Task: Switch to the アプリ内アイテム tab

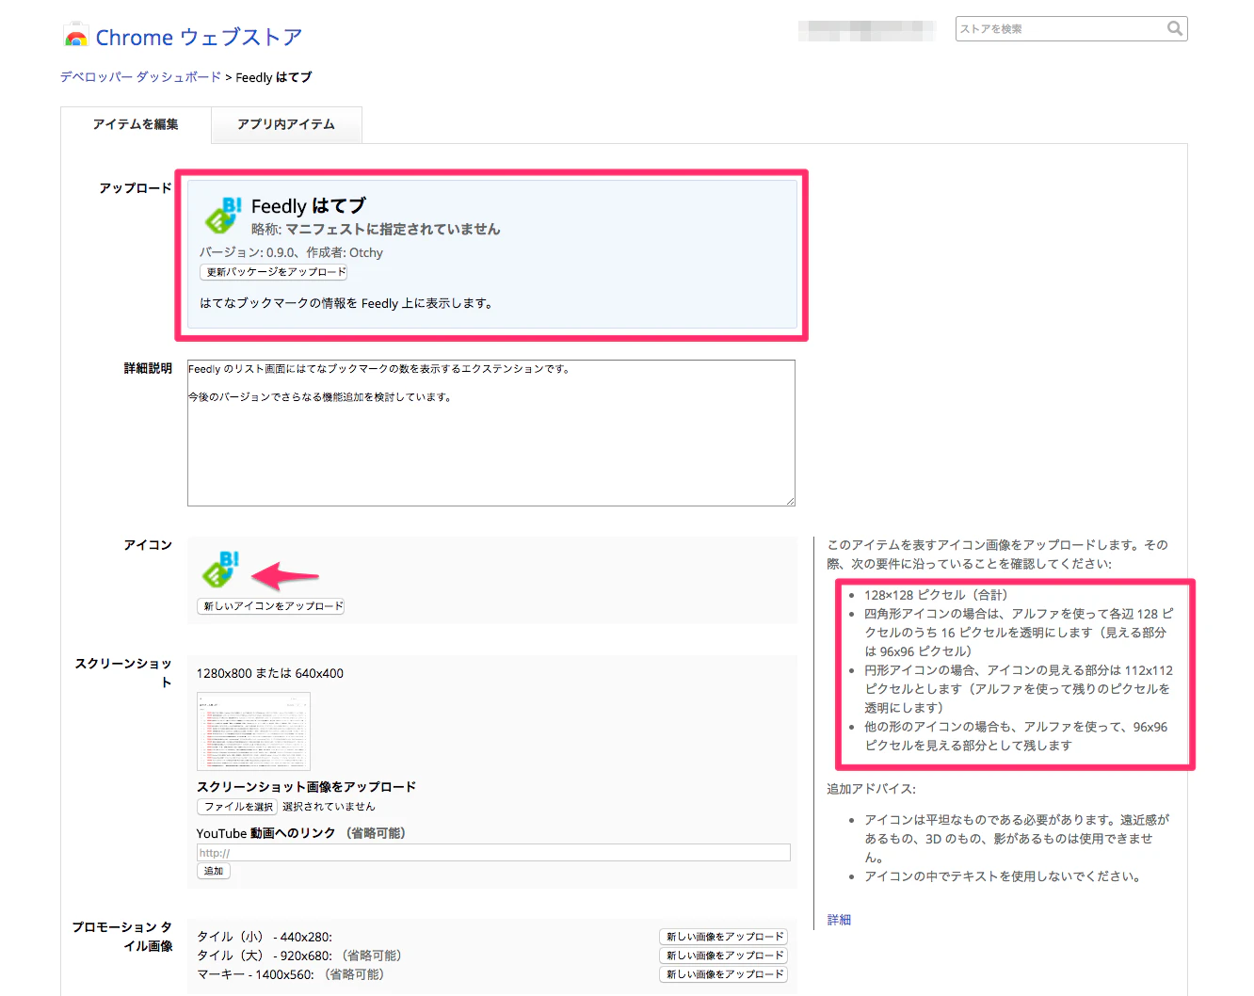Action: 286,124
